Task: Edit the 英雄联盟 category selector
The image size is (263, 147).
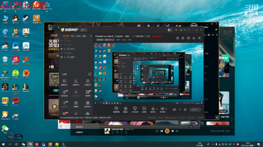Action: click(105, 40)
